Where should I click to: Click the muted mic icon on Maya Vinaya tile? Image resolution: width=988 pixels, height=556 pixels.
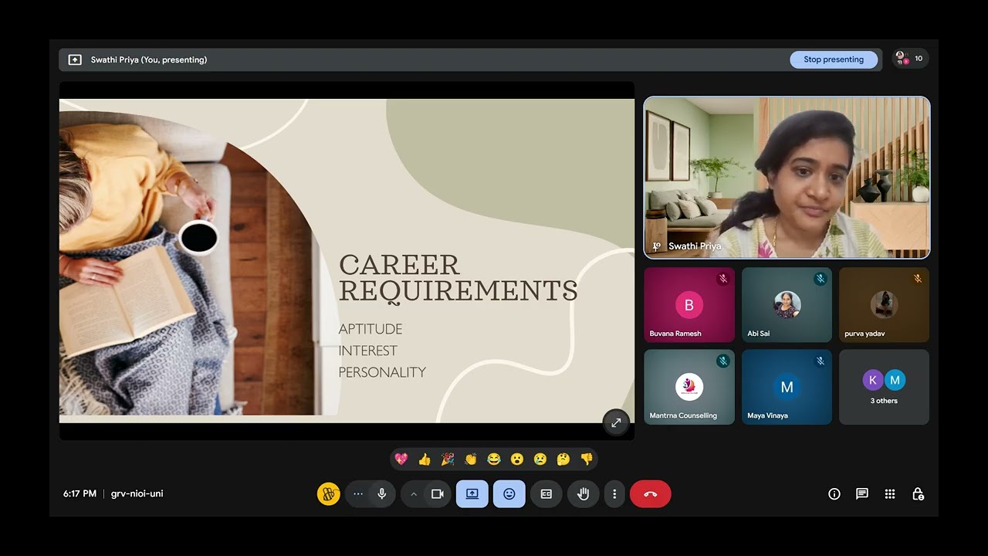tap(821, 361)
